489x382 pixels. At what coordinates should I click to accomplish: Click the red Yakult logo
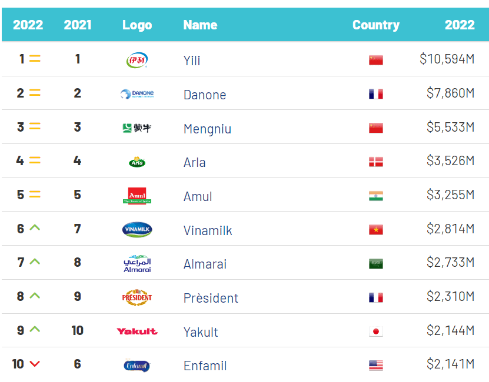137,331
